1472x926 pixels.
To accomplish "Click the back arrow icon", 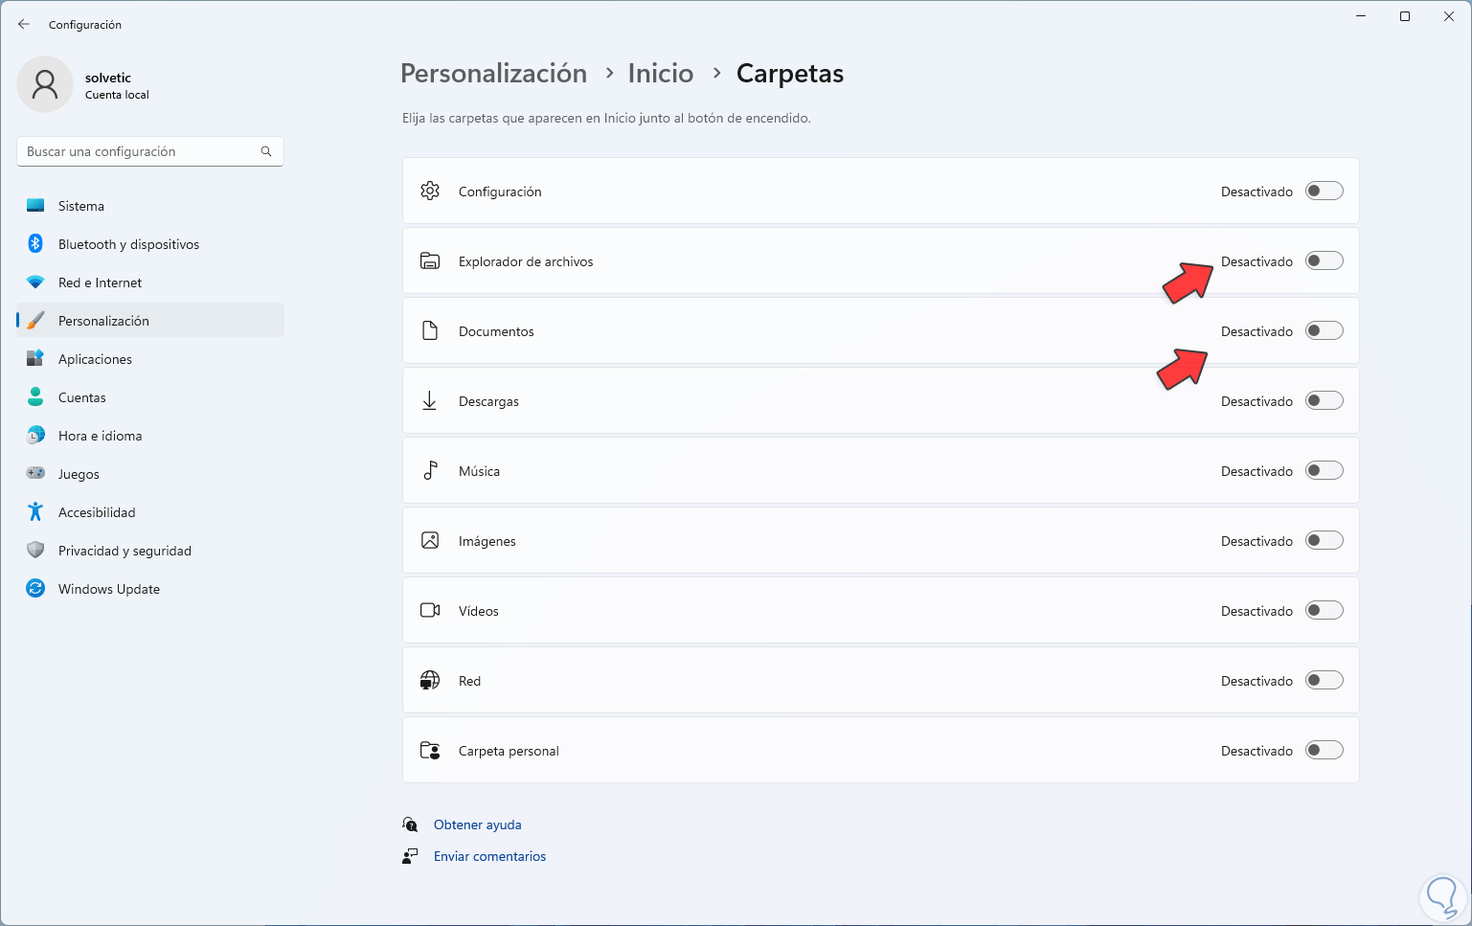I will coord(24,24).
